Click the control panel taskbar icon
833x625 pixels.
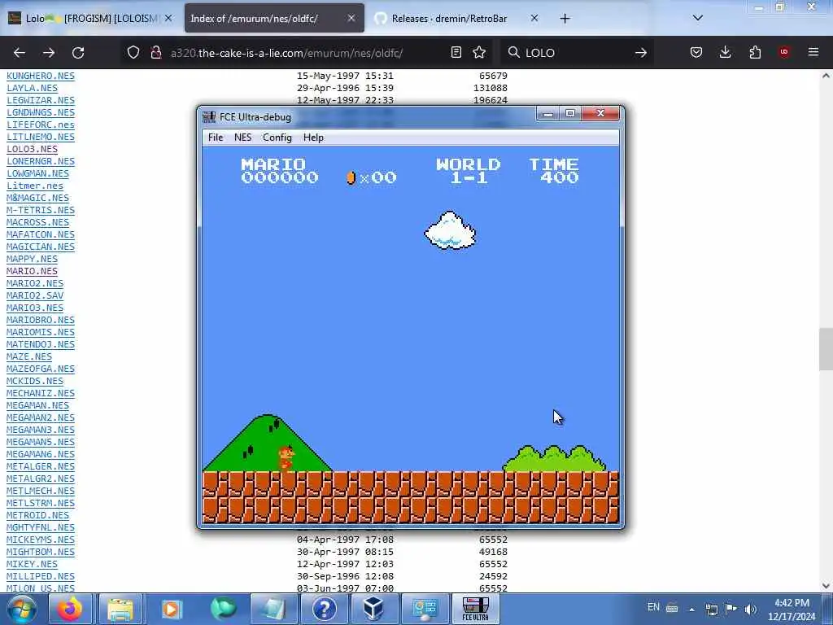tap(425, 609)
